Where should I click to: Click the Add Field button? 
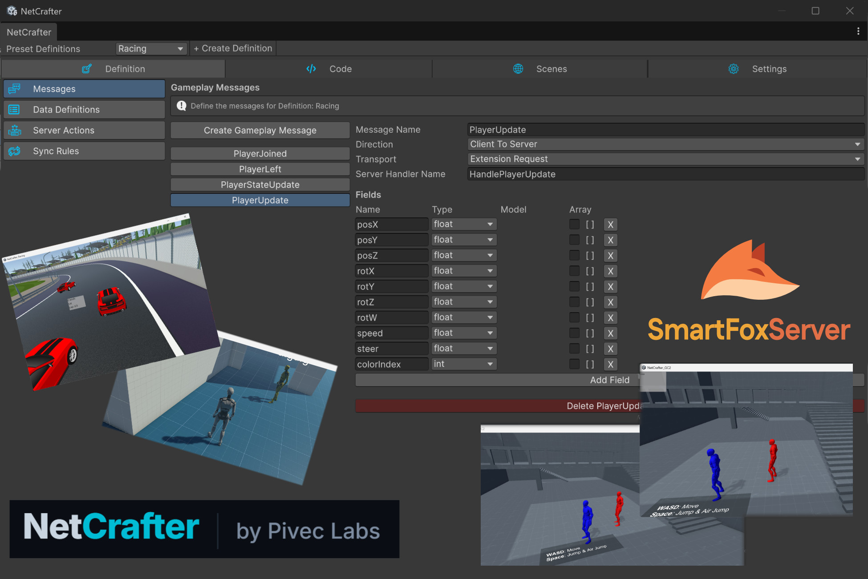(609, 380)
